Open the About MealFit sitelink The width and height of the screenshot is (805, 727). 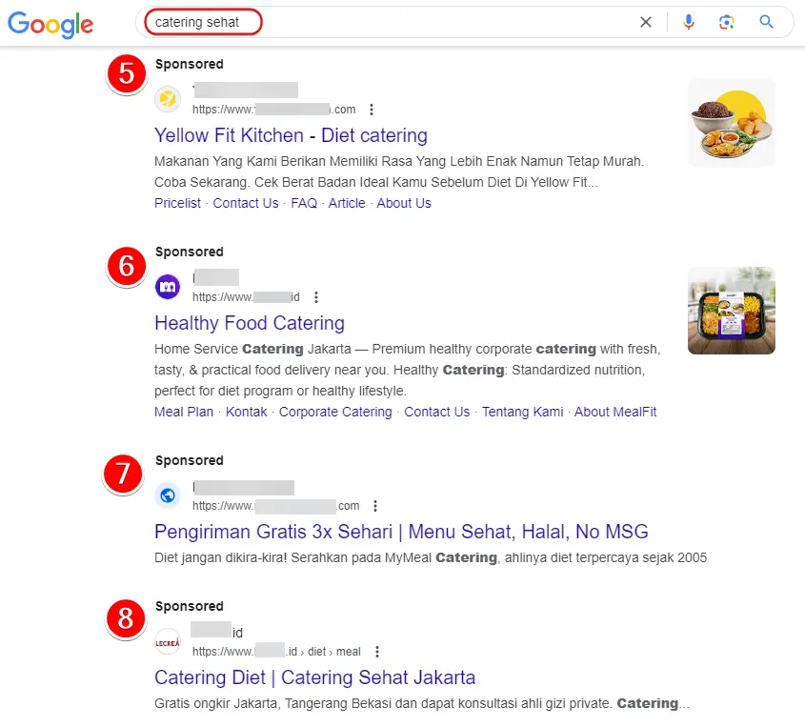[x=615, y=412]
